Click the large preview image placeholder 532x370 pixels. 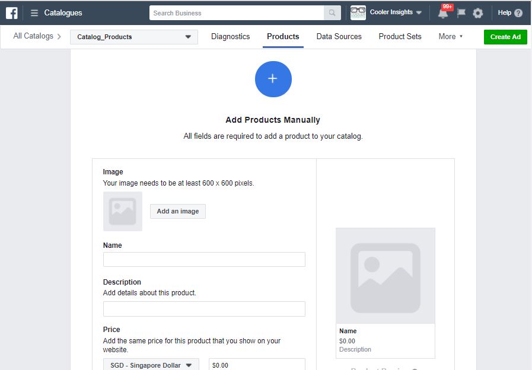(x=385, y=276)
